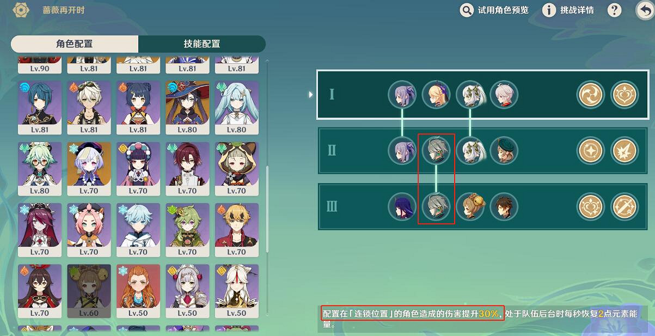
Task: Switch to the 角色配置 tab
Action: point(75,44)
